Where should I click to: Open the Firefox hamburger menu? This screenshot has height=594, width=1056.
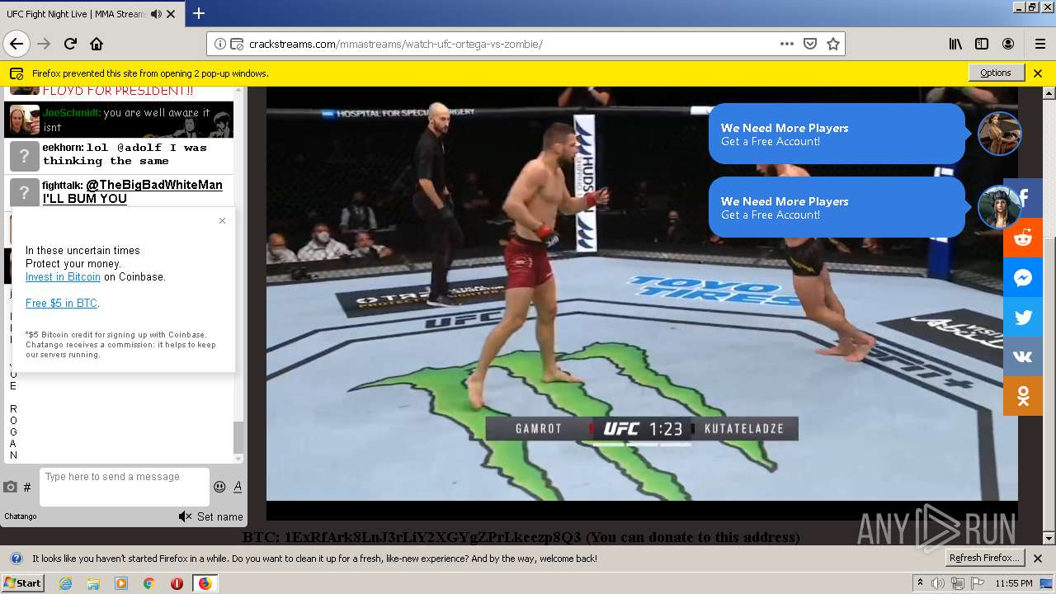click(1039, 44)
